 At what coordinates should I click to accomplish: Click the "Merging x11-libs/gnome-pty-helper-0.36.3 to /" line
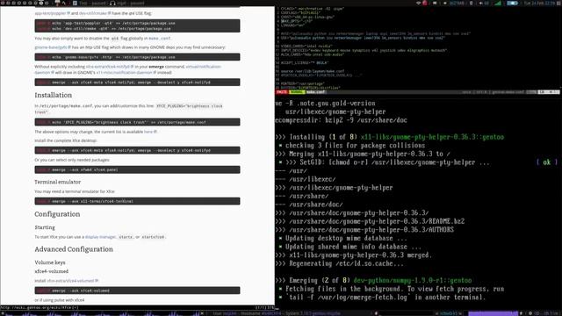363,154
